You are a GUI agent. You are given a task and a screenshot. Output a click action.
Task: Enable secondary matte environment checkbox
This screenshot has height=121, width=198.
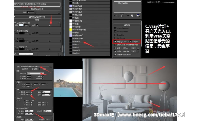coord(15,47)
